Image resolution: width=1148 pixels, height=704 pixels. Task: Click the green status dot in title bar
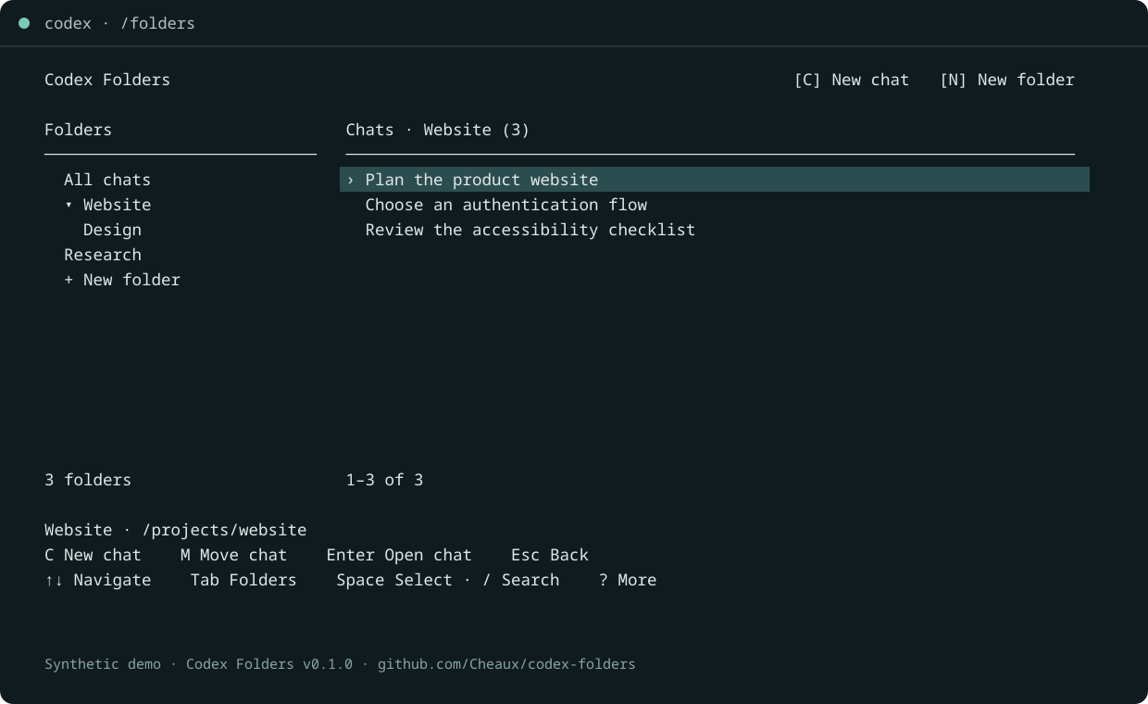pyautogui.click(x=24, y=23)
